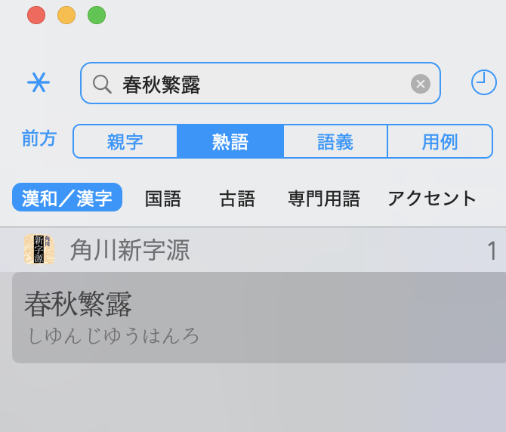Select the 熟語 search segment
Viewport: 506px width, 432px height.
pyautogui.click(x=230, y=141)
